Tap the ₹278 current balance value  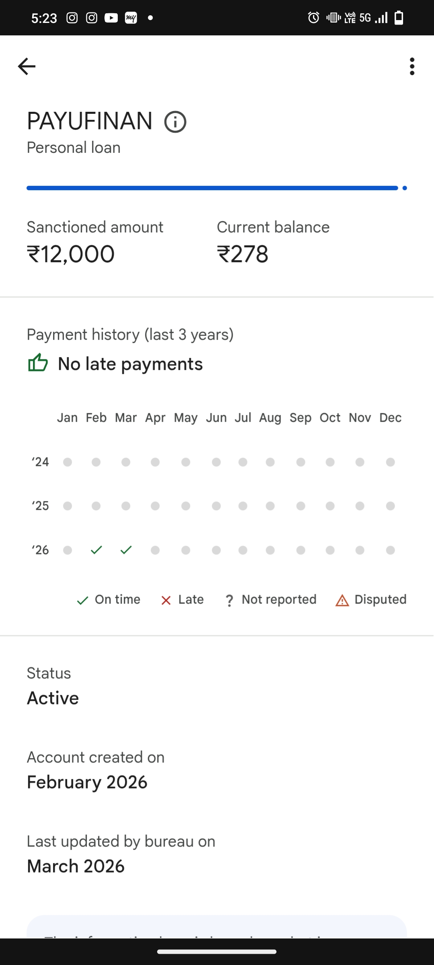[243, 254]
